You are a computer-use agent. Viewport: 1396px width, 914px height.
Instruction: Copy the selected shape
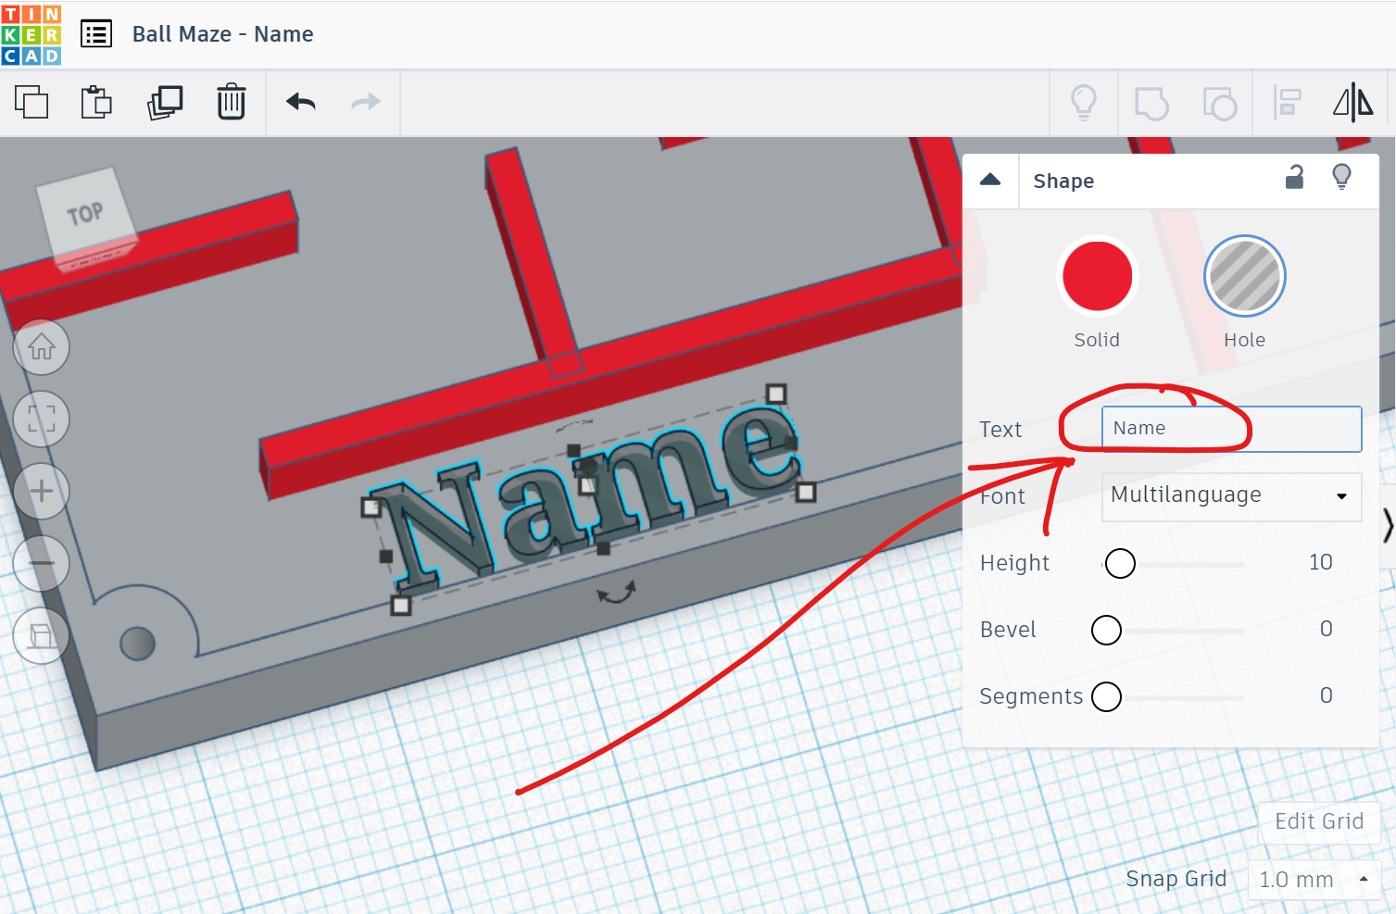pyautogui.click(x=31, y=102)
